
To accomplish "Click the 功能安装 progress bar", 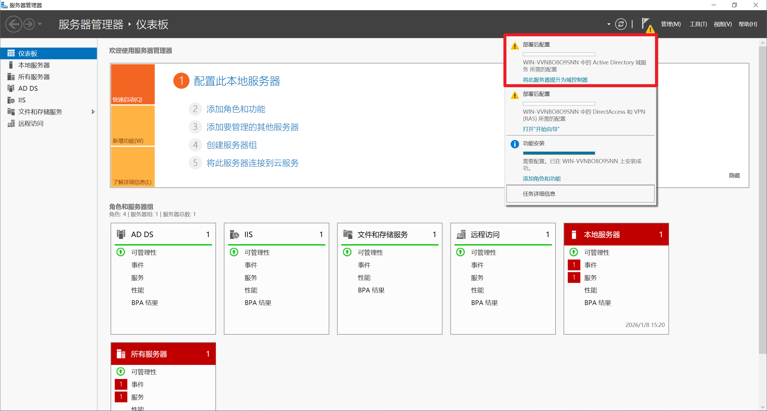I will 559,153.
